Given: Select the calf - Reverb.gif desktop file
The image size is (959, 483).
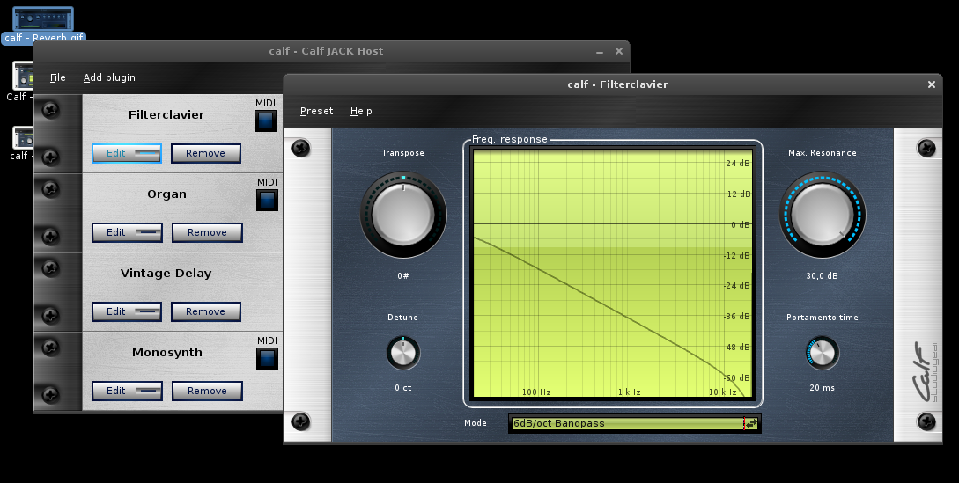Looking at the screenshot, I should (x=43, y=25).
